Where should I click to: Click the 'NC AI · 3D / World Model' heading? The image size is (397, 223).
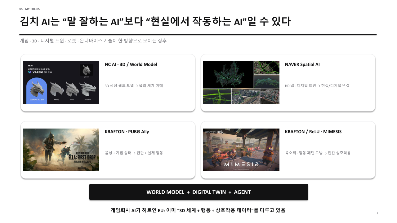click(131, 64)
